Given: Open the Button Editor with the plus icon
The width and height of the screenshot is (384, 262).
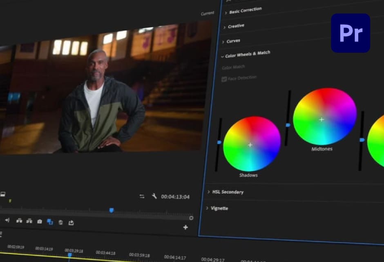Looking at the screenshot, I should click(x=185, y=227).
